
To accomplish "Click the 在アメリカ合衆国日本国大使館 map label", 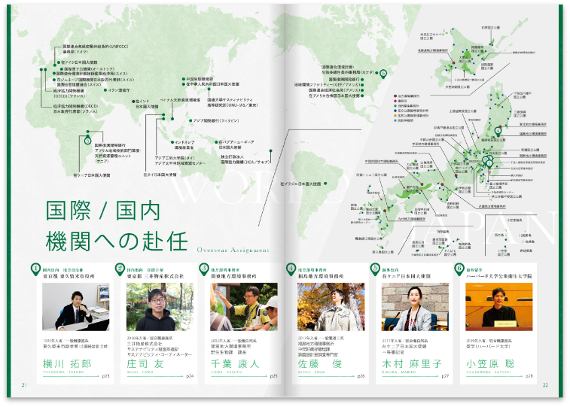I will pyautogui.click(x=334, y=96).
